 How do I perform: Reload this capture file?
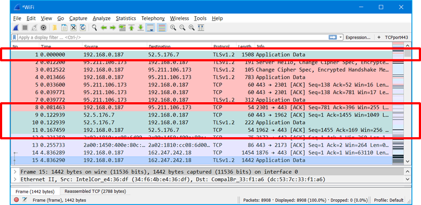(83, 27)
